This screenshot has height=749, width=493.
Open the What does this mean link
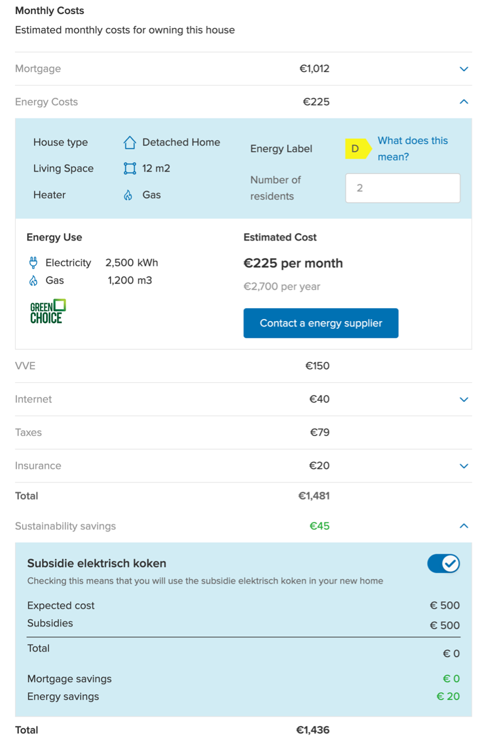click(412, 149)
